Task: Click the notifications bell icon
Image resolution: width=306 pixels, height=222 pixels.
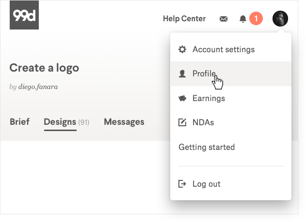Action: click(x=243, y=19)
